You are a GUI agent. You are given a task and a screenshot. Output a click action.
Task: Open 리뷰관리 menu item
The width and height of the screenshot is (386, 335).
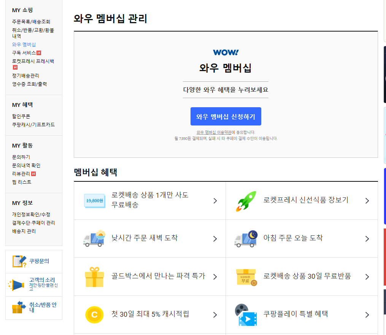click(21, 174)
